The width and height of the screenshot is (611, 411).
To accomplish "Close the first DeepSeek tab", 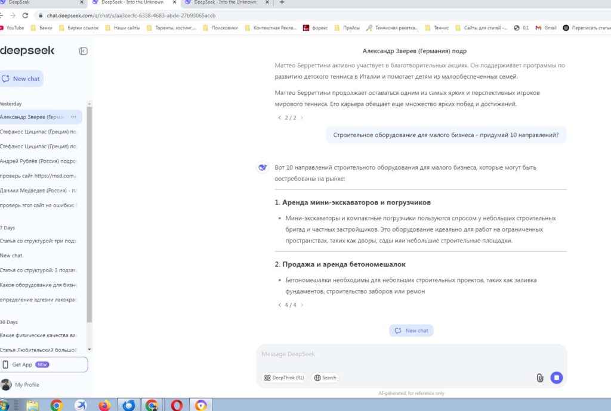I will [x=81, y=2].
